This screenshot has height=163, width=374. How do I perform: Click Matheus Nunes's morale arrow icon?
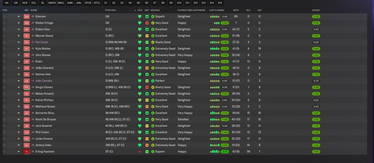pos(153,107)
